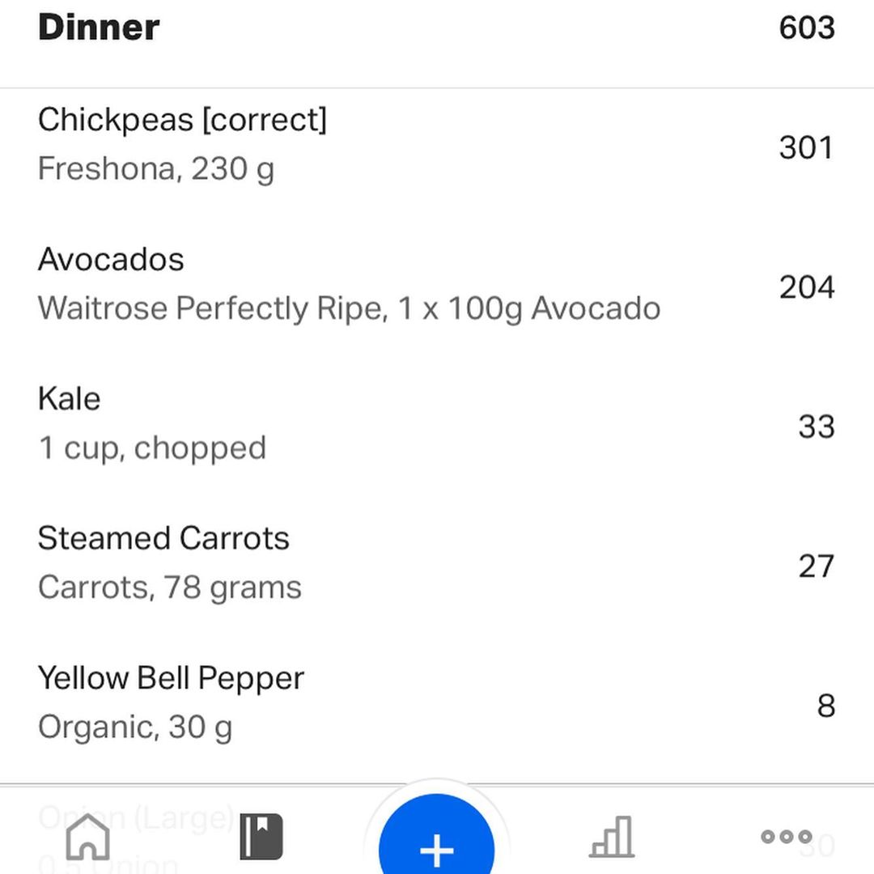
Task: Tap Carrots, 78 grams serving text
Action: click(x=170, y=588)
